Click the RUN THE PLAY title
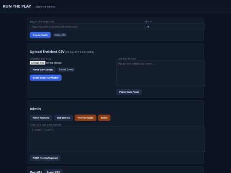The image size is (231, 173). coord(17,6)
